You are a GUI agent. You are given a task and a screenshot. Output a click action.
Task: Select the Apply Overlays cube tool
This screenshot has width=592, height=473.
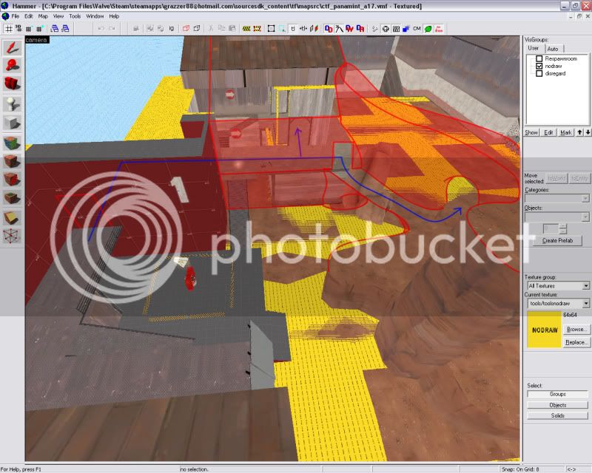click(x=12, y=197)
